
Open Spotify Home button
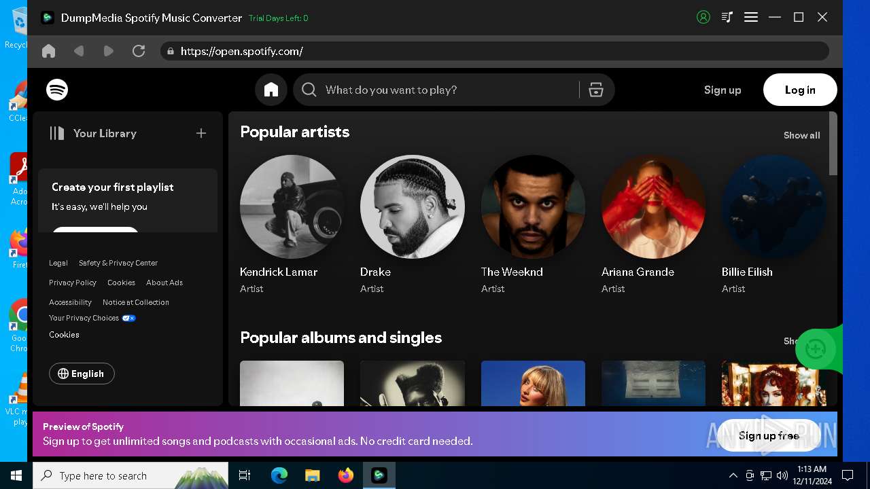point(271,90)
